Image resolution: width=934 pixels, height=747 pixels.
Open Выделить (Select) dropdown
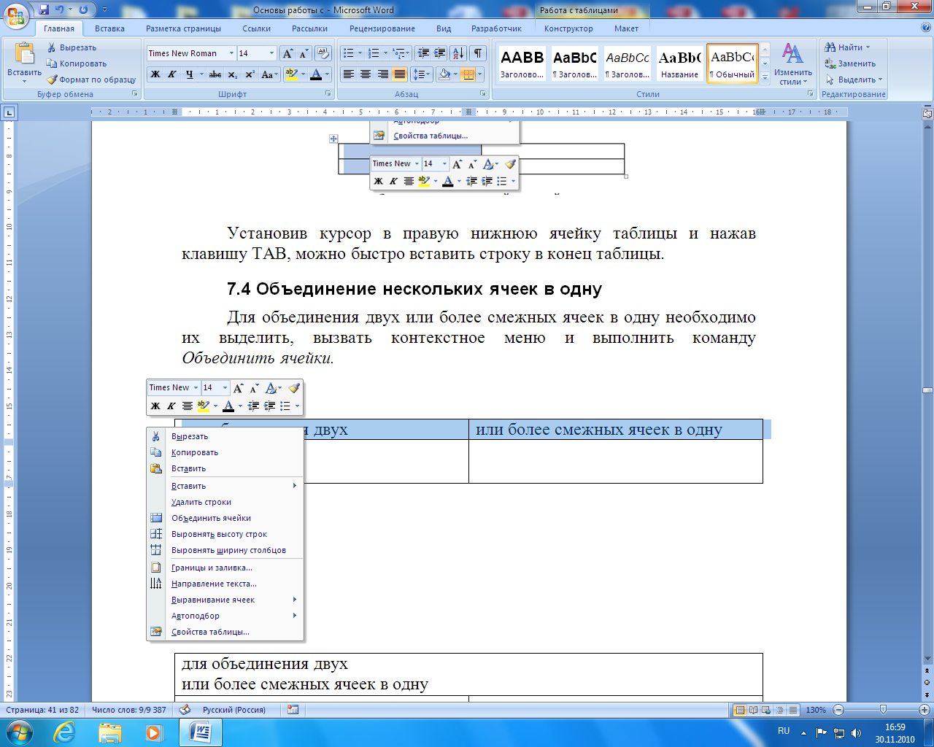coord(854,80)
